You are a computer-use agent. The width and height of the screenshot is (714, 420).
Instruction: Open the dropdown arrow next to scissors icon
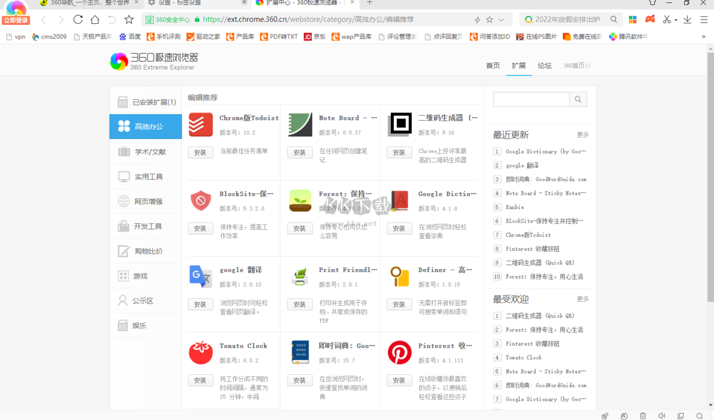pos(676,20)
